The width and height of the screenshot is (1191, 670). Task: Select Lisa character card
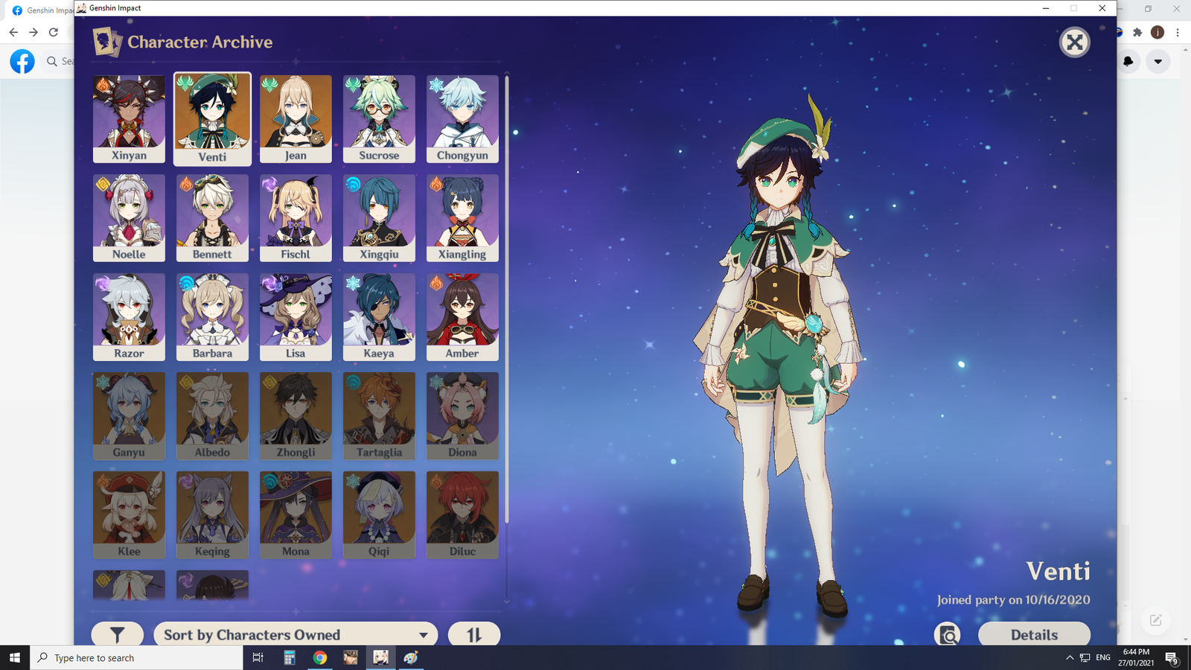(296, 317)
